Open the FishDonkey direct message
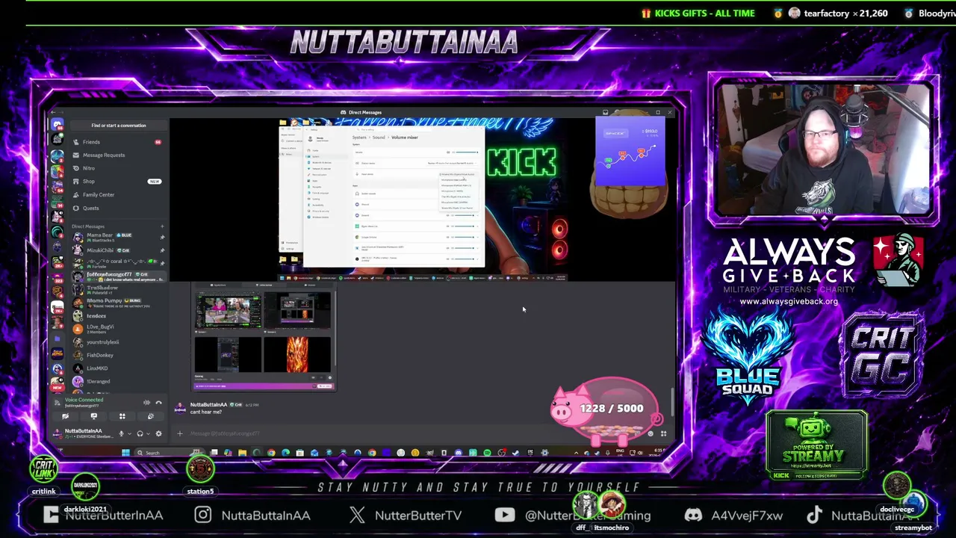This screenshot has height=538, width=956. pyautogui.click(x=118, y=355)
